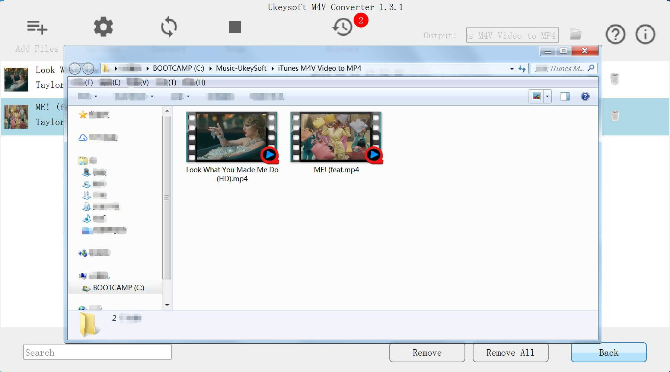Select the Look What You Made album thumbnail in converter
The height and width of the screenshot is (372, 670).
(16, 79)
